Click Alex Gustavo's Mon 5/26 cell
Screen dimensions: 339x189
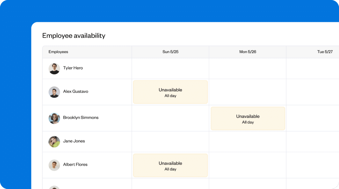[248, 92]
